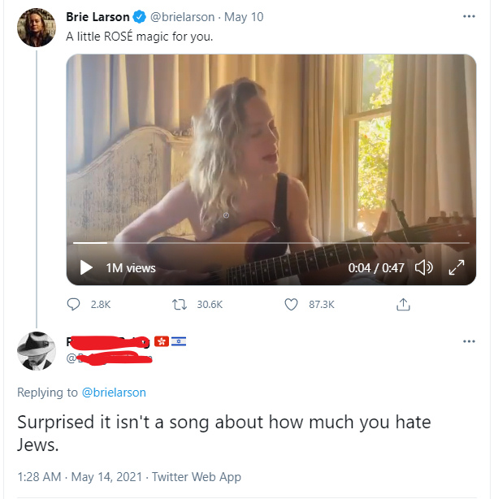
Task: Play the video in Brie Larson's tweet
Action: tap(86, 267)
